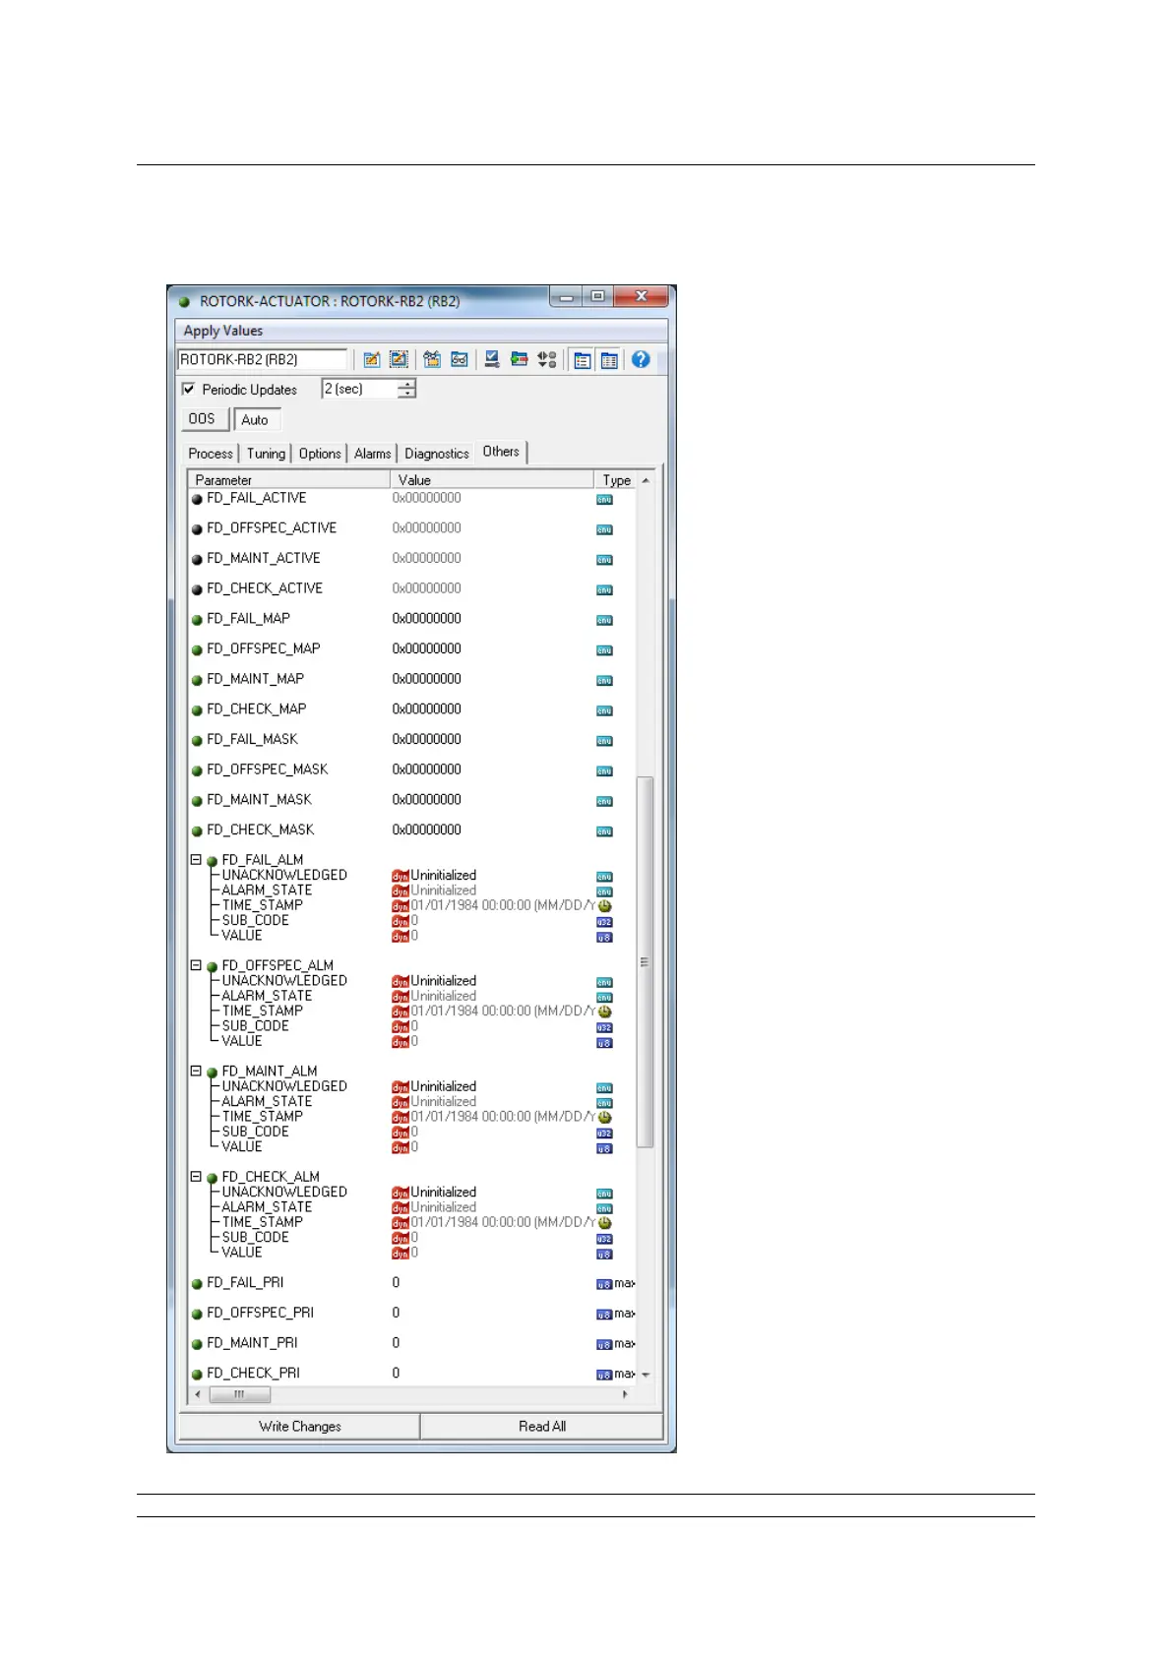Switch to the Alarms tab

[x=372, y=454]
